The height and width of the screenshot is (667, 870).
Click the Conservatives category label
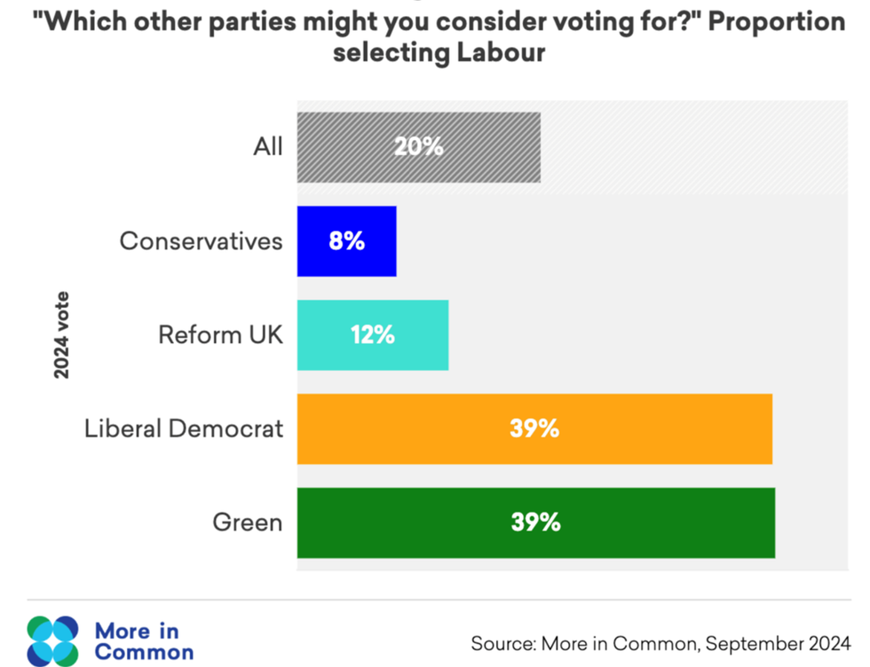coord(202,240)
